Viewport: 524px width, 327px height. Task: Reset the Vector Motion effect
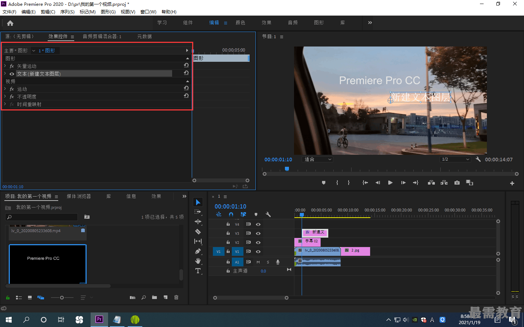(186, 65)
